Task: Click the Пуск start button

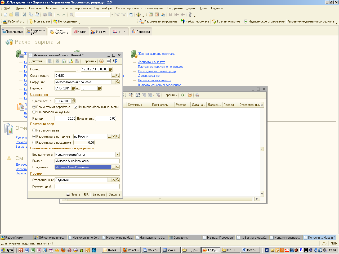Action: point(7,250)
